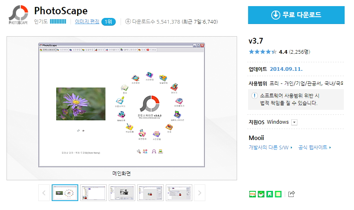Select the third screenshot thumbnail
354x210 pixels.
[x=122, y=192]
